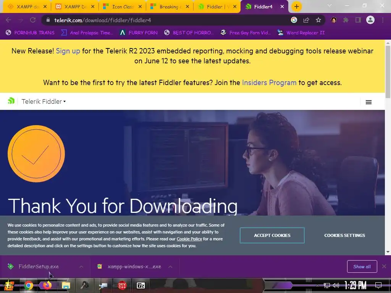The image size is (391, 293).
Task: Open the volume tray icon
Action: (336, 285)
